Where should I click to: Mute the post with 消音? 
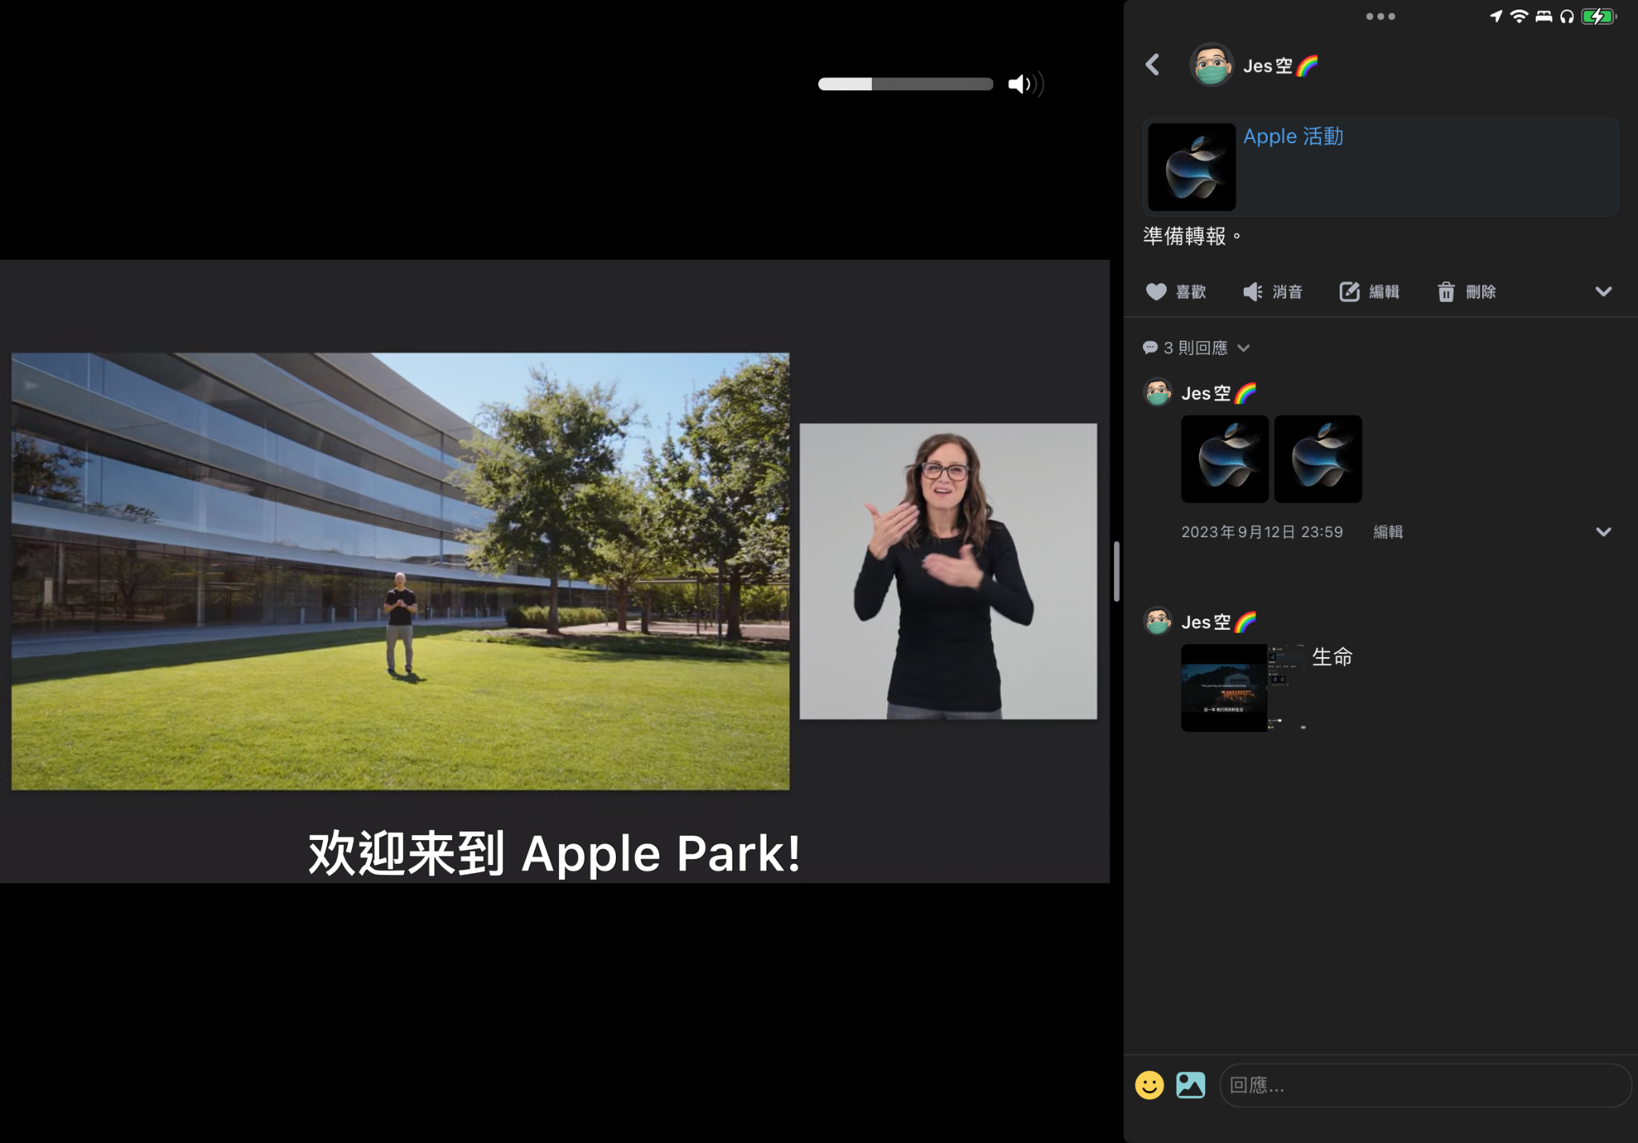point(1272,292)
